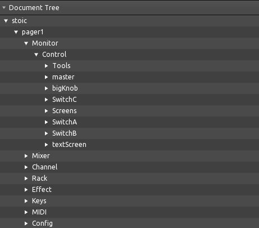Collapse the Control node arrow
The image size is (259, 228).
(37, 55)
